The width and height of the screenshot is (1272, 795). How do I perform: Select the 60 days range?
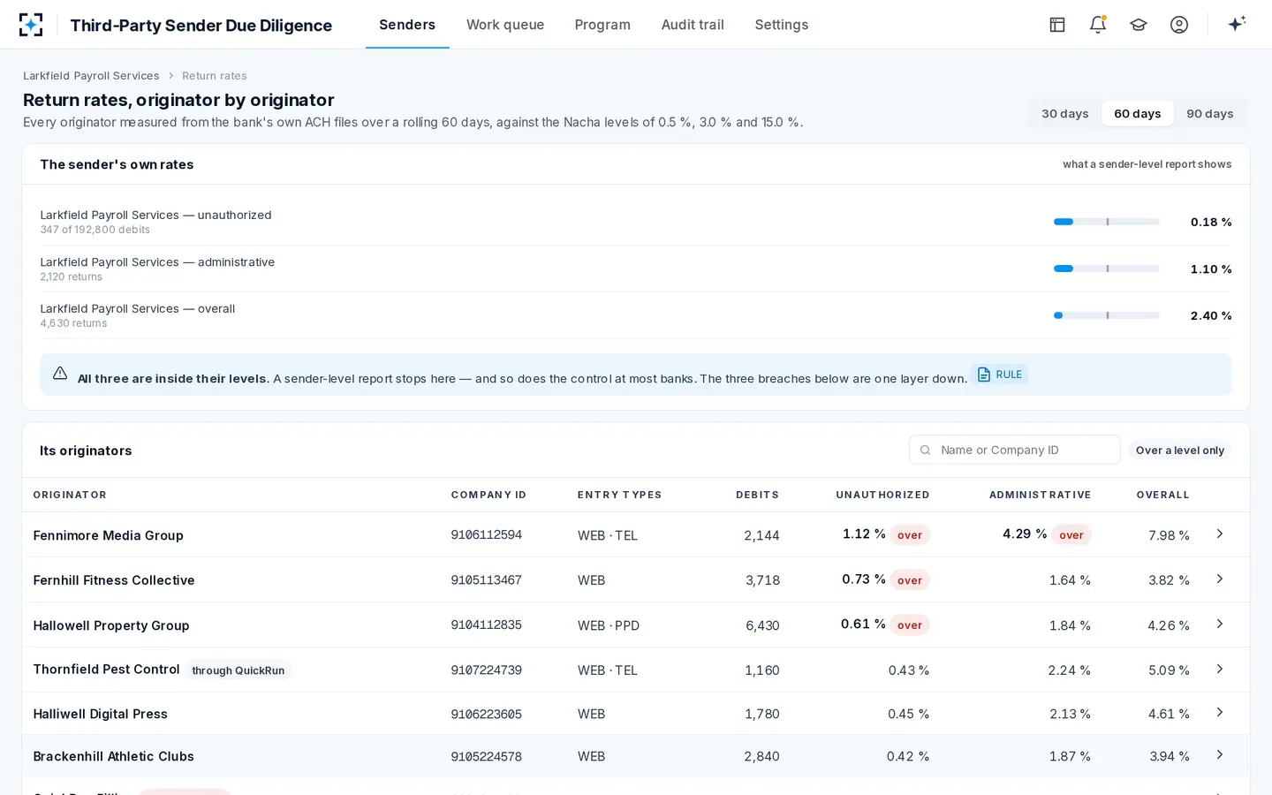[x=1138, y=114]
